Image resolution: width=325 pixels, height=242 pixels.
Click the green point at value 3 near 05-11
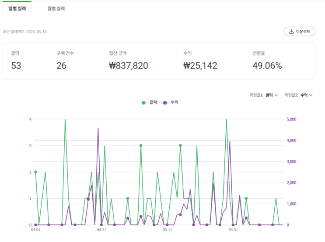click(180, 145)
